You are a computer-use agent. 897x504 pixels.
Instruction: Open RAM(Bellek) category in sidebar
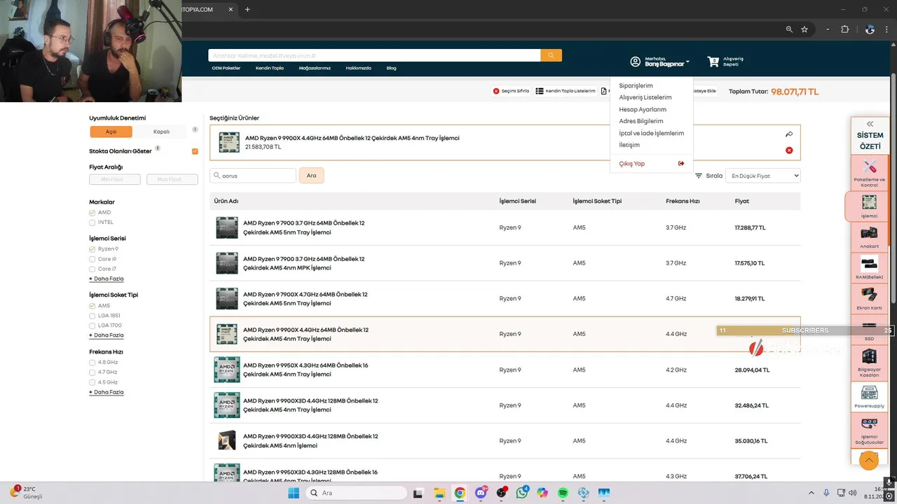pos(870,268)
